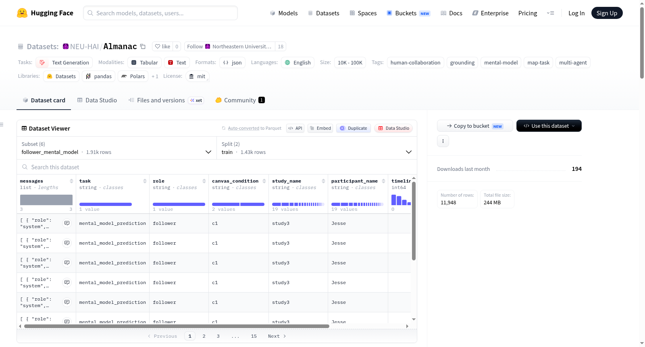Open the Split selector dropdown
The height and width of the screenshot is (347, 645).
click(x=317, y=148)
